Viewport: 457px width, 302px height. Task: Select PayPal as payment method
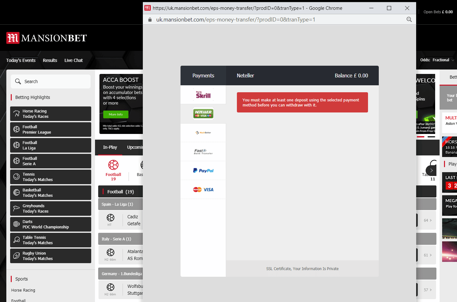click(203, 171)
